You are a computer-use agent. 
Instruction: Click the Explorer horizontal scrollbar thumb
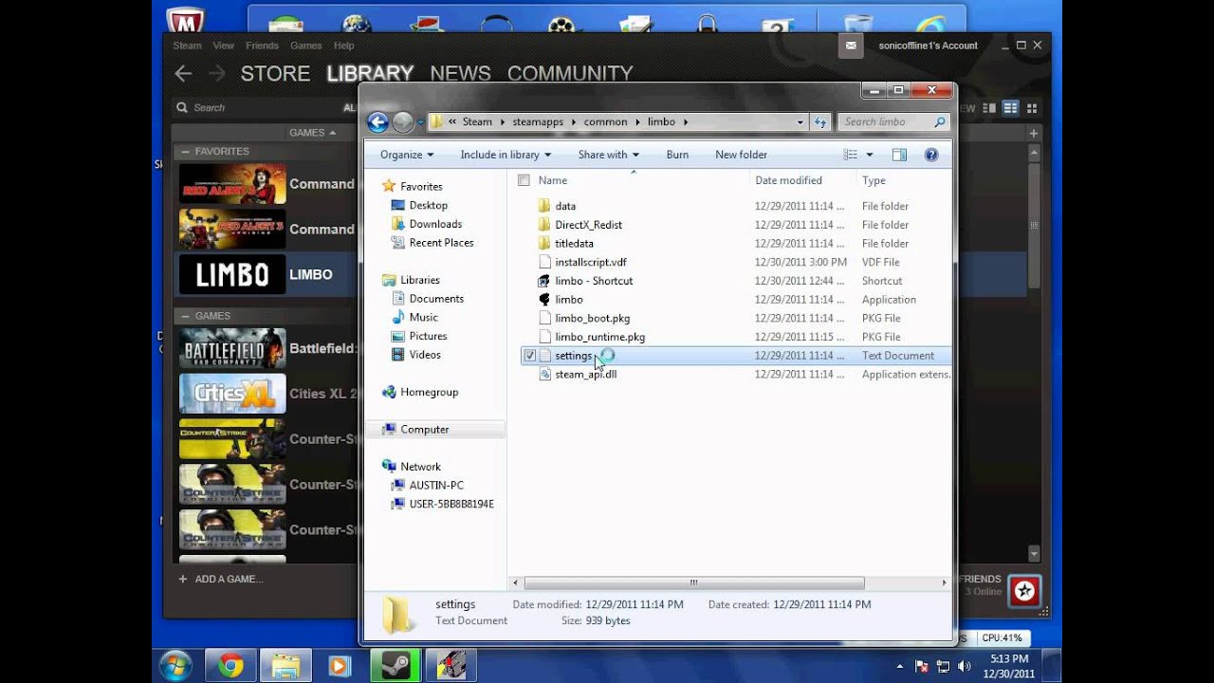[694, 583]
